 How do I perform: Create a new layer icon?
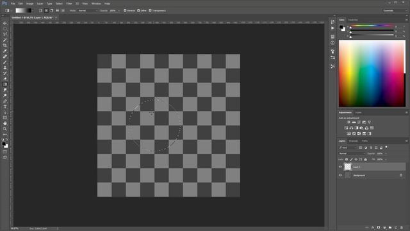click(396, 228)
